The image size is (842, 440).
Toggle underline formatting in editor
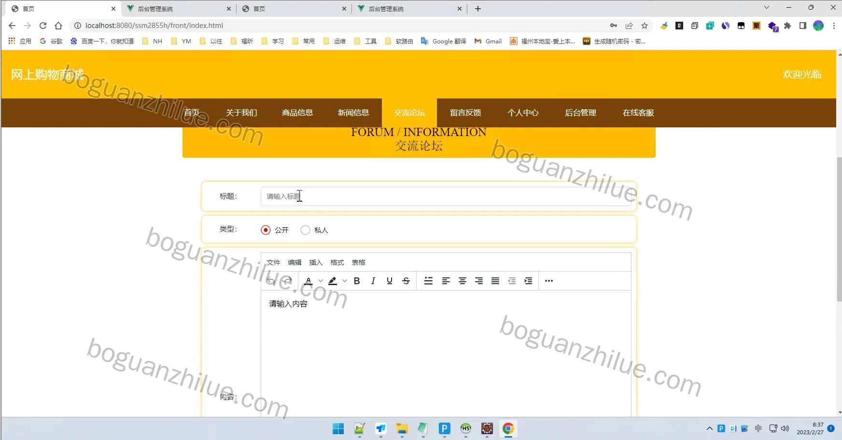click(390, 281)
